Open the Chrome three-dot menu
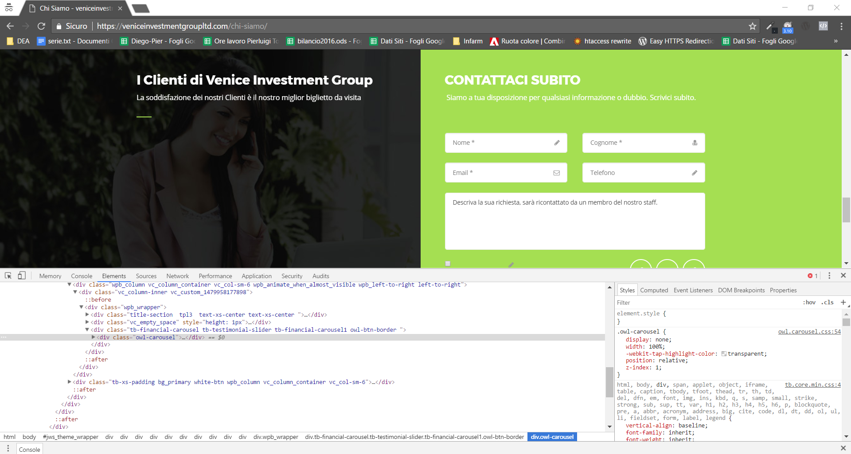The image size is (851, 454). click(841, 26)
